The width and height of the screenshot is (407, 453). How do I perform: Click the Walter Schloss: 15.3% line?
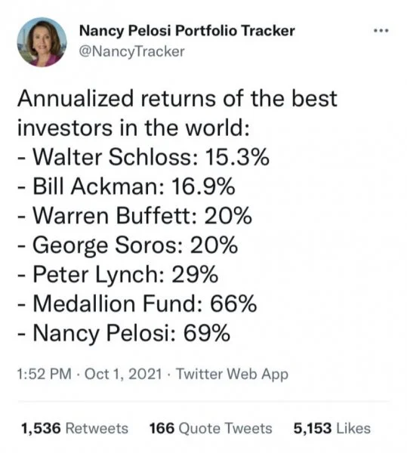point(143,157)
